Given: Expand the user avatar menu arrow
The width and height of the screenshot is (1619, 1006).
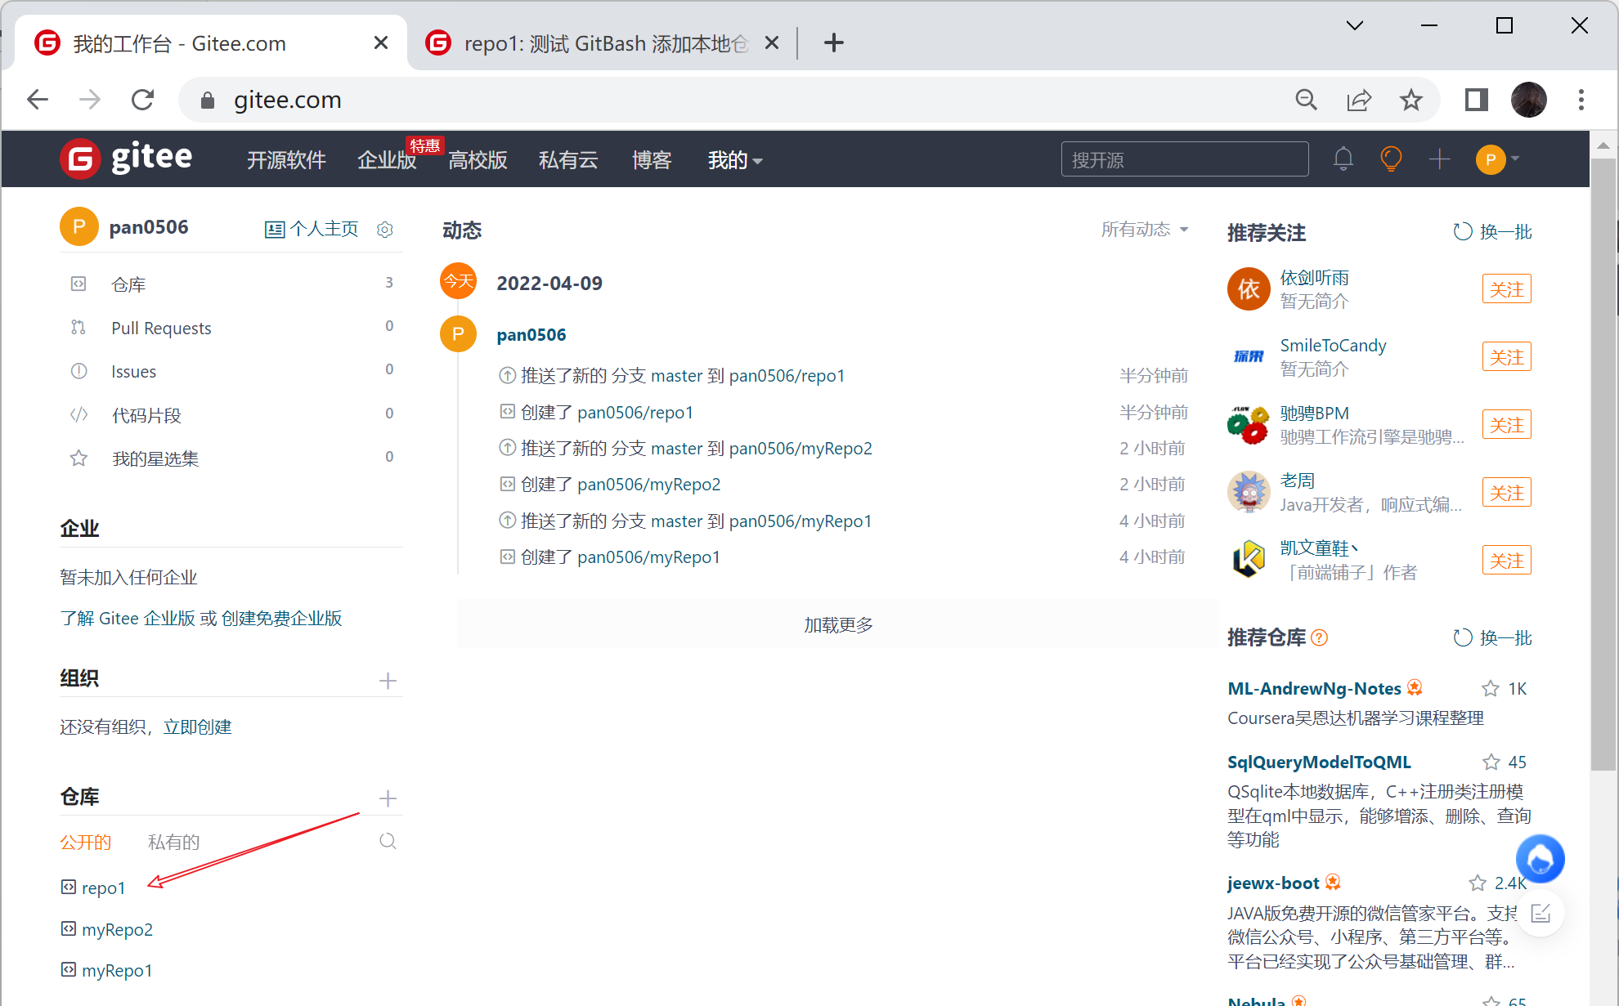Looking at the screenshot, I should coord(1516,159).
